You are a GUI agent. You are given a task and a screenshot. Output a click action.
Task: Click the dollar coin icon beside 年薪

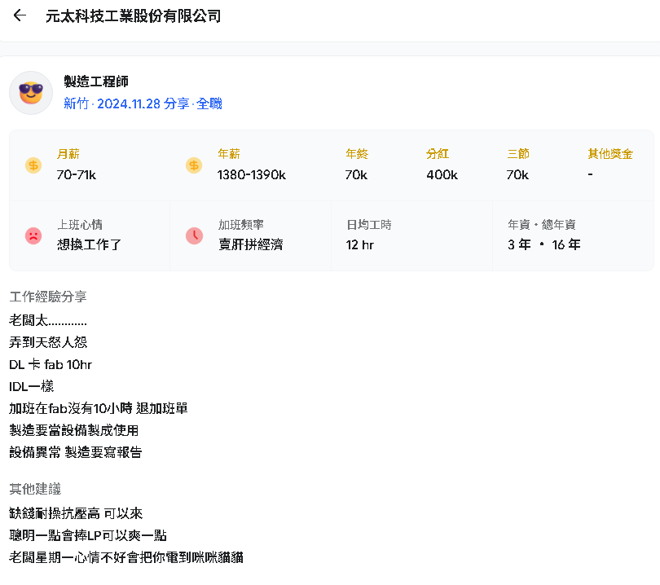coord(194,165)
